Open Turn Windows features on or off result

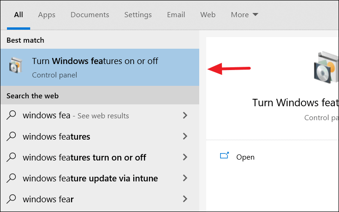(100, 67)
